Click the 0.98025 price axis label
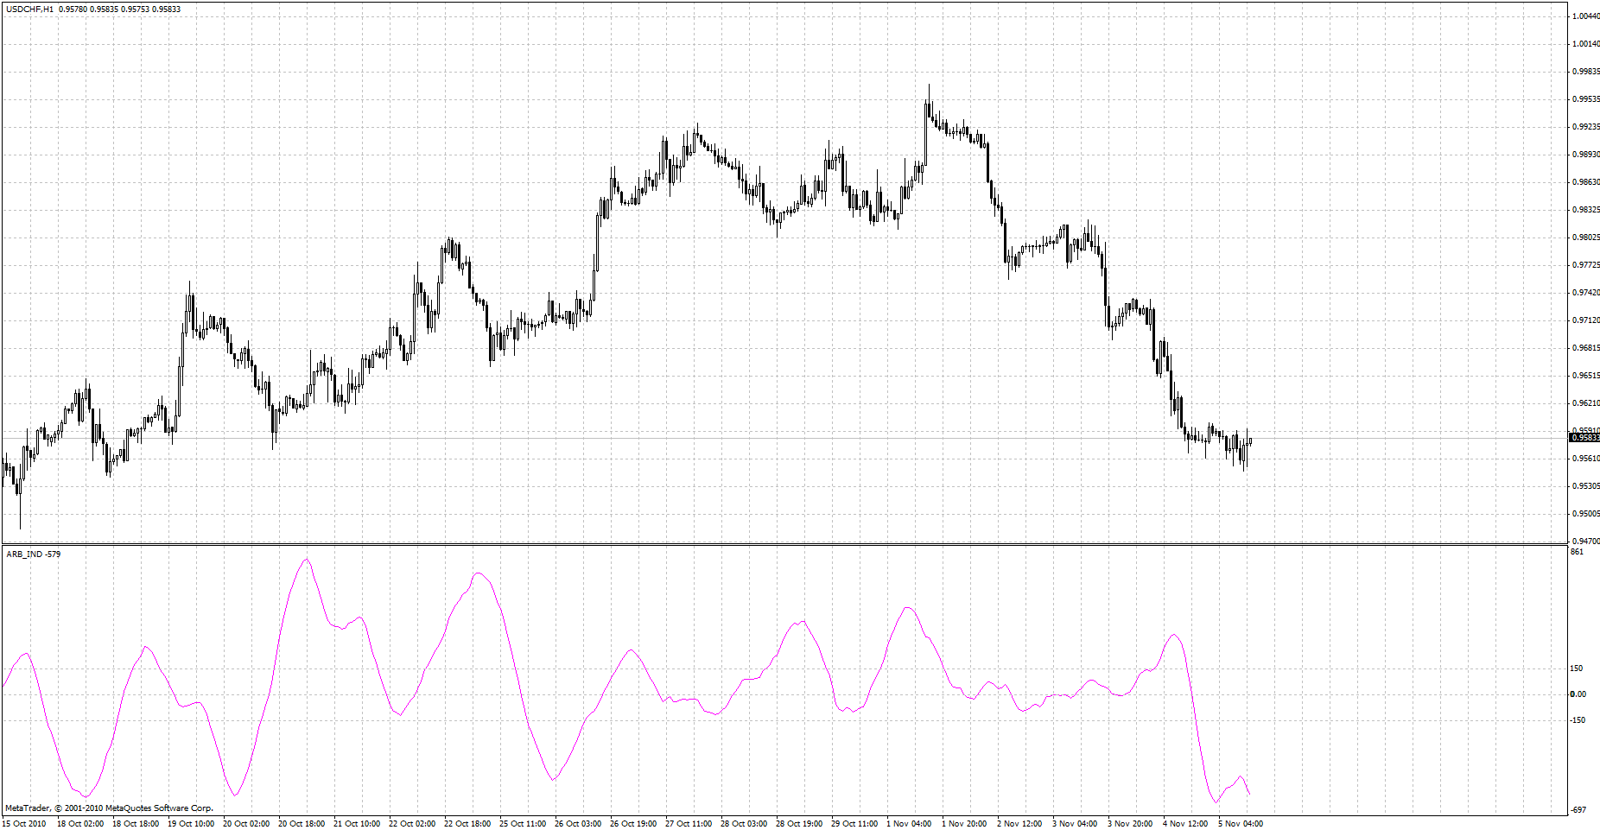 1586,238
